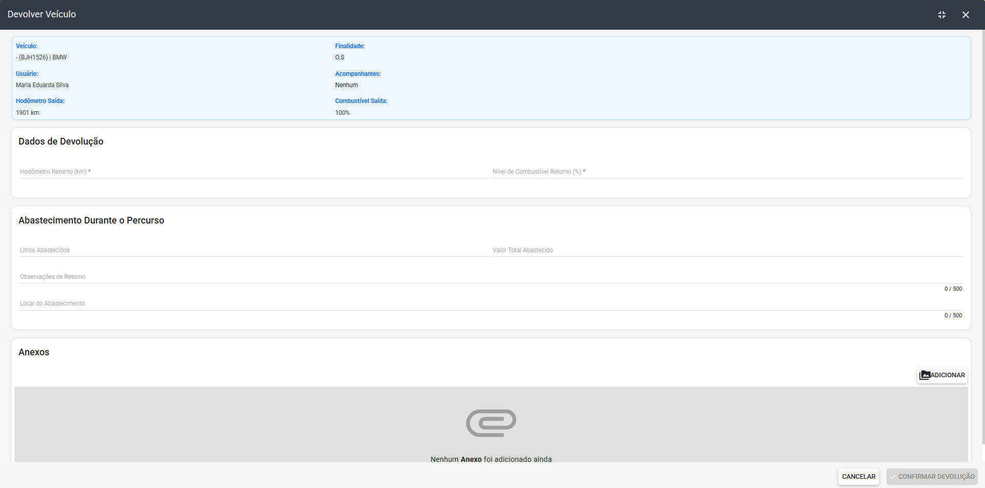Viewport: 985px width, 488px height.
Task: Click the Dados de Devolução heading
Action: click(x=61, y=141)
